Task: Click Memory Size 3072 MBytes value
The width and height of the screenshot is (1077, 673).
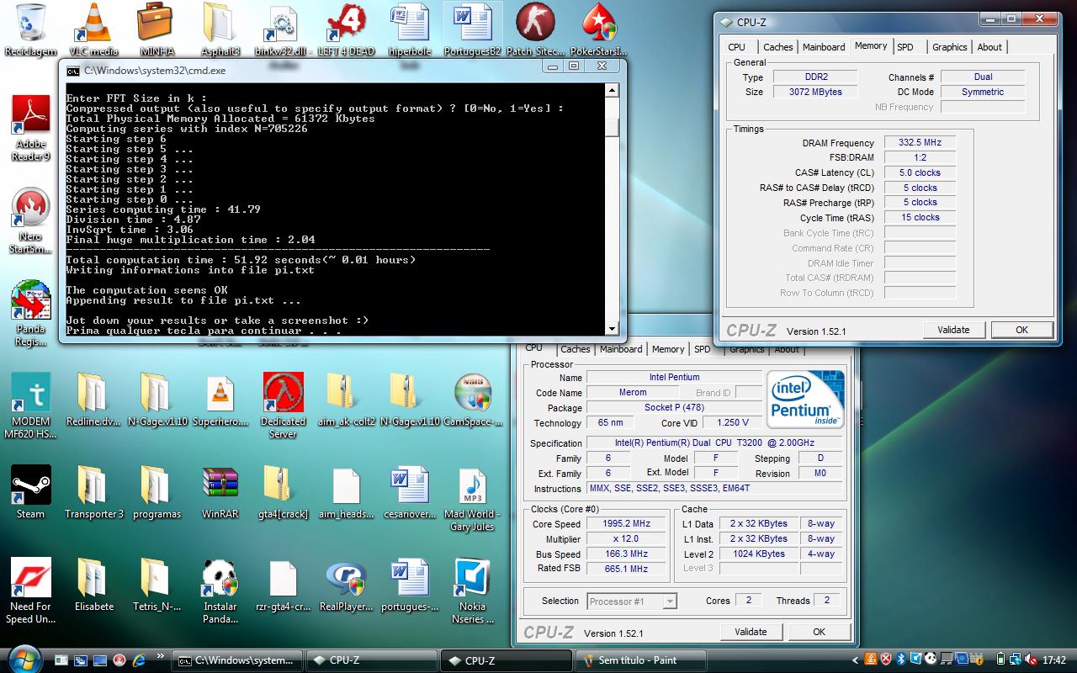Action: coord(815,92)
